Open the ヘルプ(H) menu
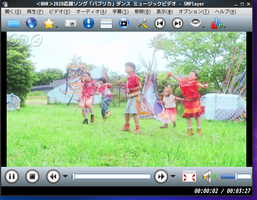The width and height of the screenshot is (257, 200). pos(225,11)
